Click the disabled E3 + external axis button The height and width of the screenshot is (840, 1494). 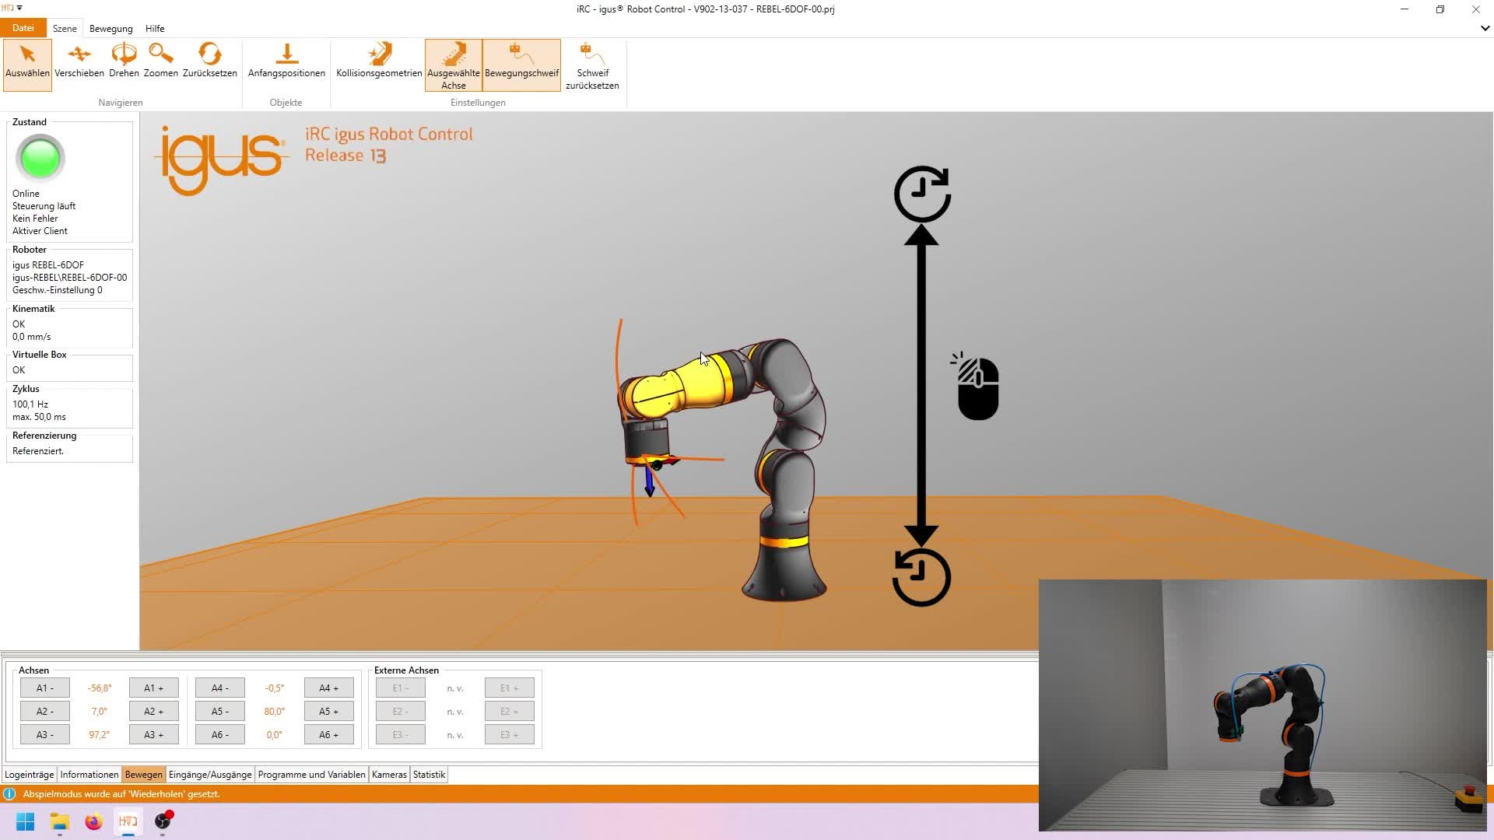510,735
